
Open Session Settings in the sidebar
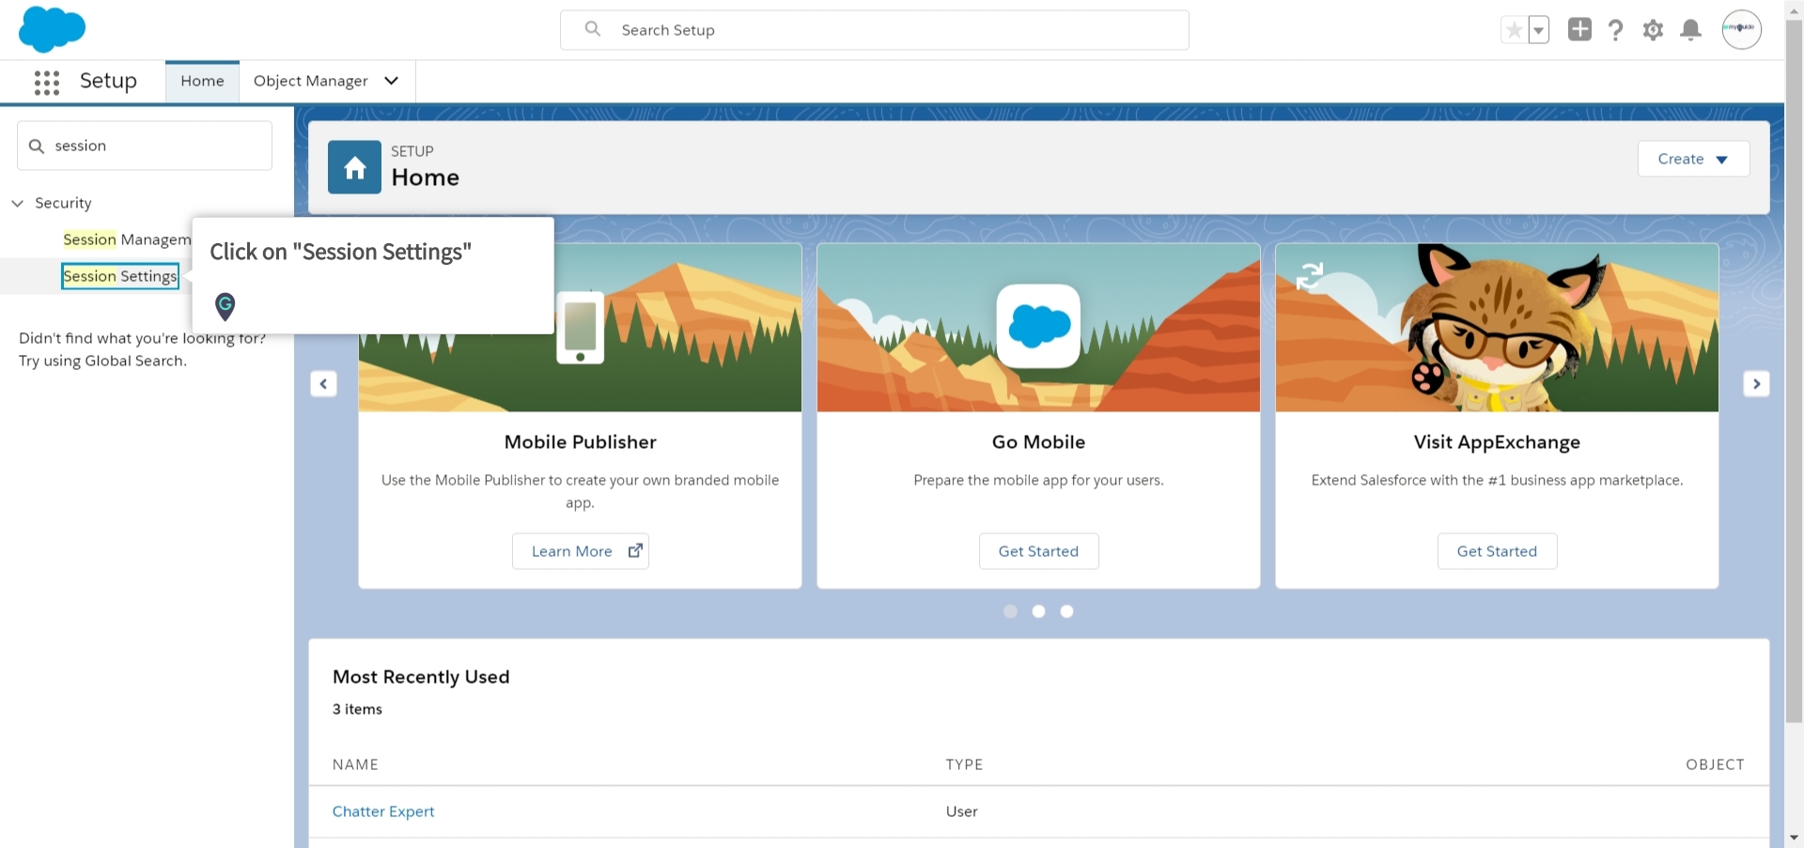[x=120, y=276]
